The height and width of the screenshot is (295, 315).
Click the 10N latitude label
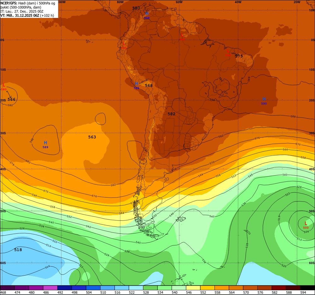click(x=312, y=10)
